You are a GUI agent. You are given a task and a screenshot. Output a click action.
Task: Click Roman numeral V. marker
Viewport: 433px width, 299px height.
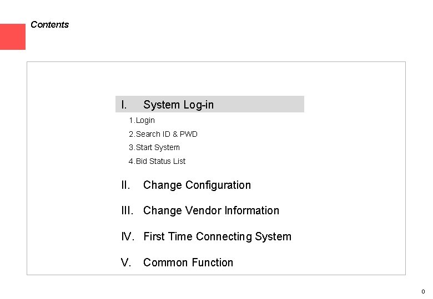126,262
